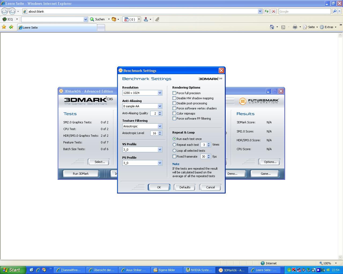Screen dimensions: 343x274
Task: Click the ICQ user status icon
Action: click(x=146, y=19)
